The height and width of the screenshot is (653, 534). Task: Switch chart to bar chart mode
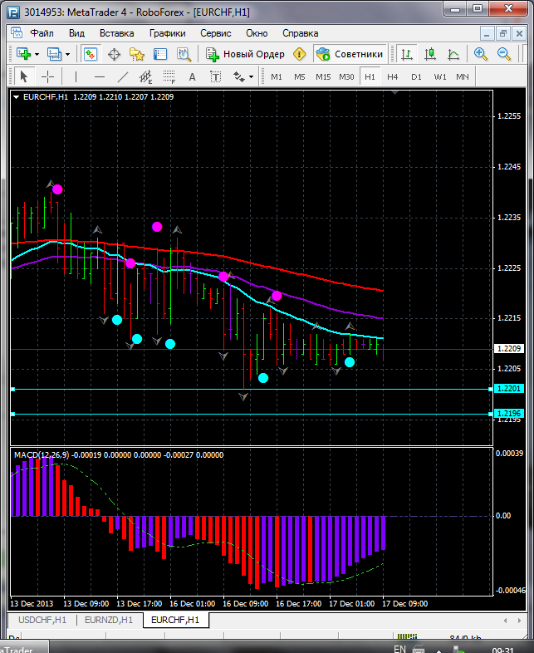coord(407,54)
